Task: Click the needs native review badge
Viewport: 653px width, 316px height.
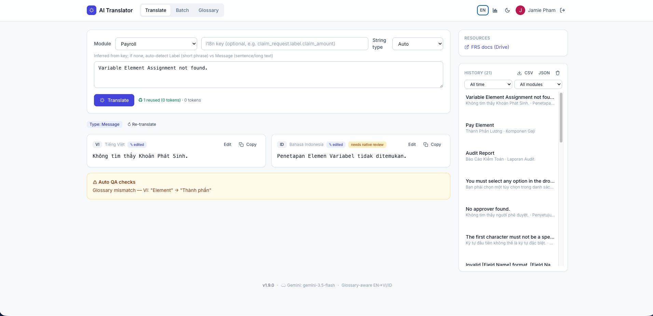Action: click(x=367, y=145)
